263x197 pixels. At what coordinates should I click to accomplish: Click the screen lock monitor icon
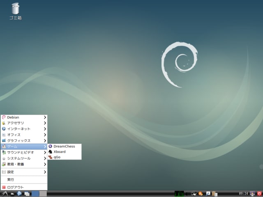pos(252,194)
